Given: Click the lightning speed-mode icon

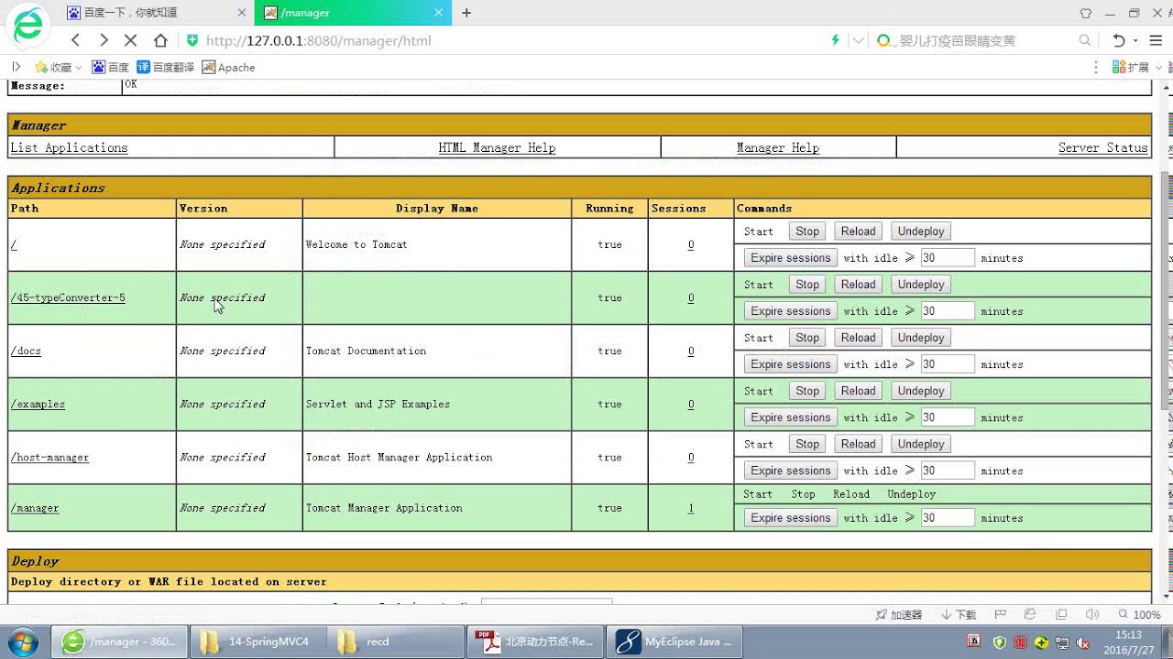Looking at the screenshot, I should (835, 40).
